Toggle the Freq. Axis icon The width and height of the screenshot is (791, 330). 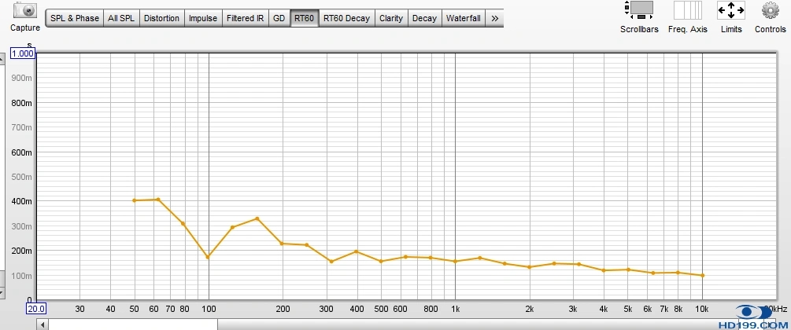687,11
